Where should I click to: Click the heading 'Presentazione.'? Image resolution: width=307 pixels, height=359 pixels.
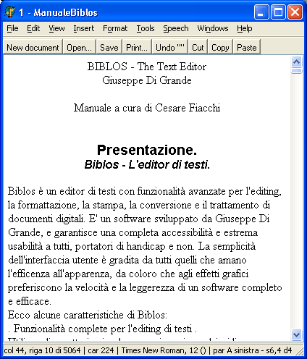[x=147, y=150]
